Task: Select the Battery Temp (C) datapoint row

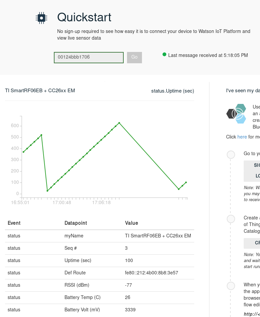Action: (x=99, y=298)
